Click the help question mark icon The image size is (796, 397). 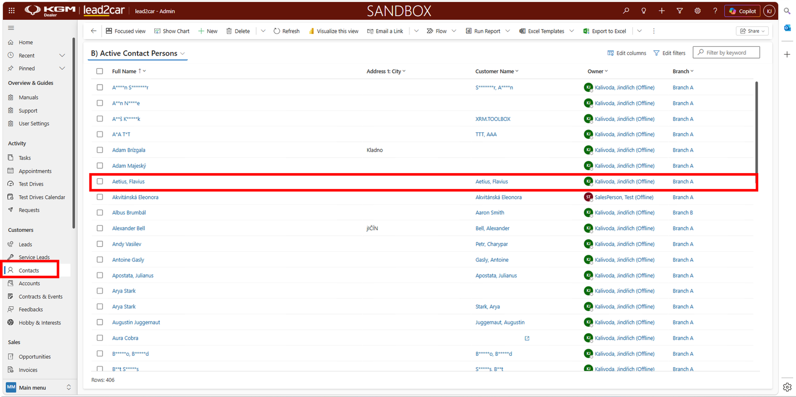coord(715,10)
